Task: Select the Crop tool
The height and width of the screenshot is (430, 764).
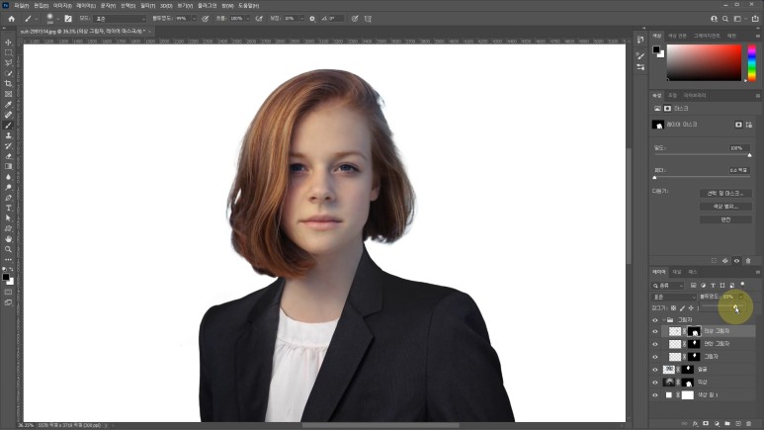Action: 8,83
